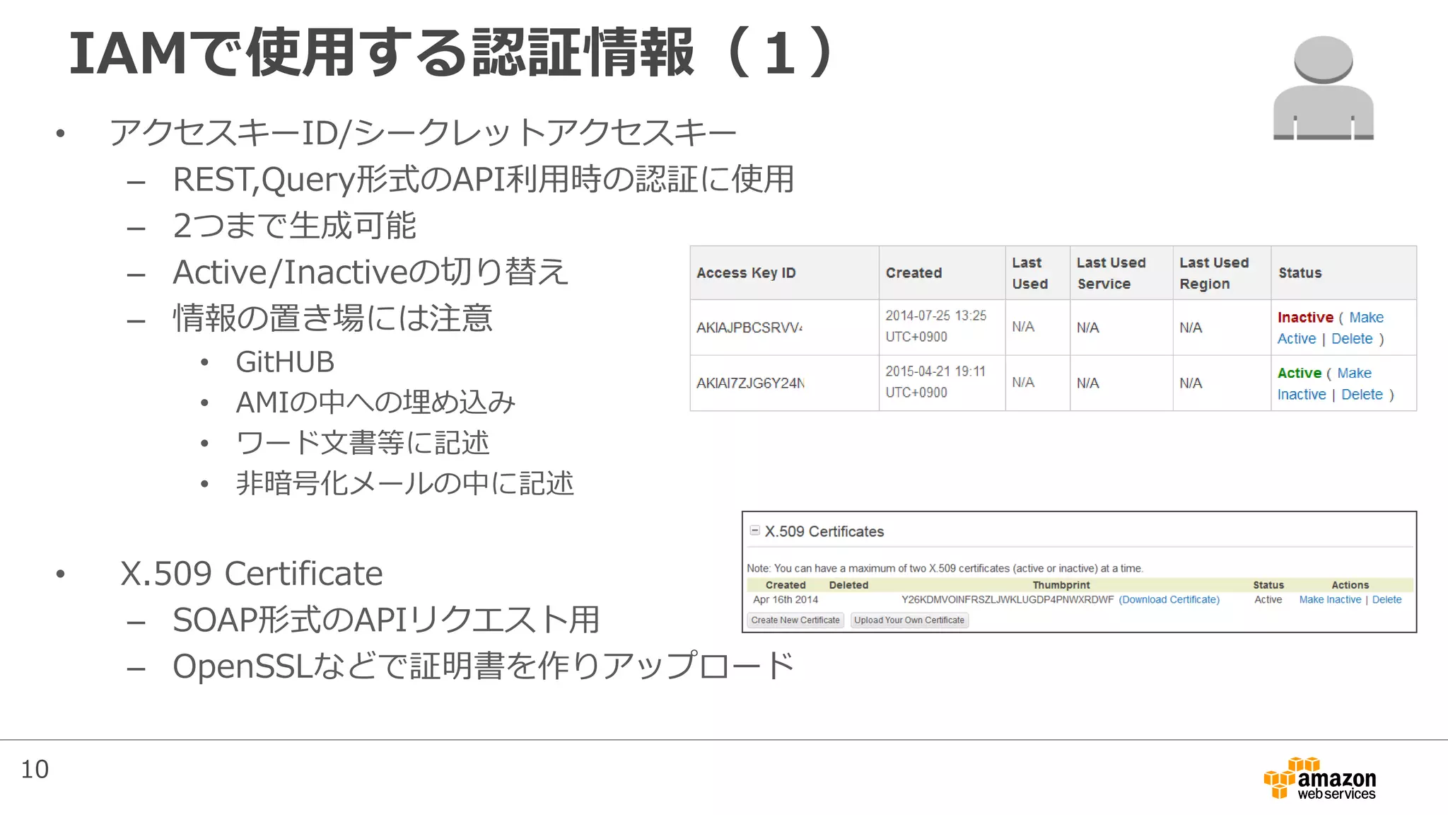1448x815 pixels.
Task: Click the Thumbprint column header
Action: click(x=1061, y=585)
